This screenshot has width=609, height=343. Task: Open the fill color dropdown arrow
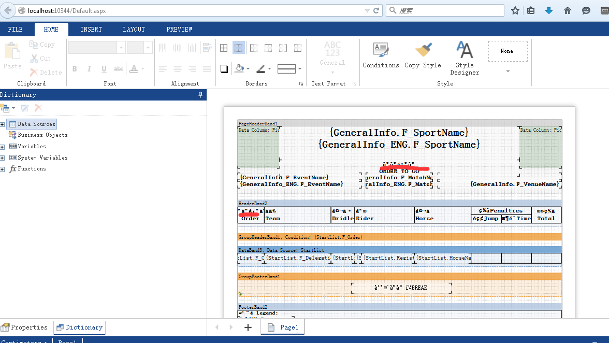pyautogui.click(x=248, y=69)
